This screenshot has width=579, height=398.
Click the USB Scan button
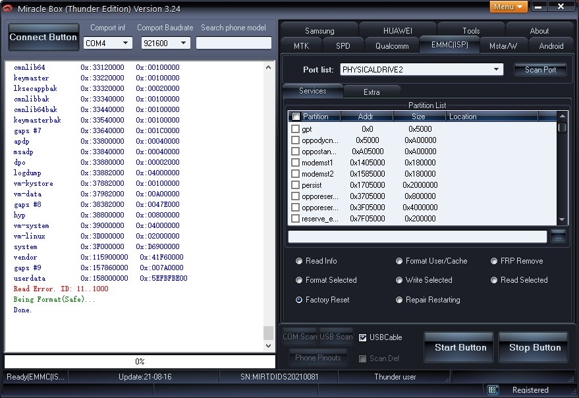point(336,336)
